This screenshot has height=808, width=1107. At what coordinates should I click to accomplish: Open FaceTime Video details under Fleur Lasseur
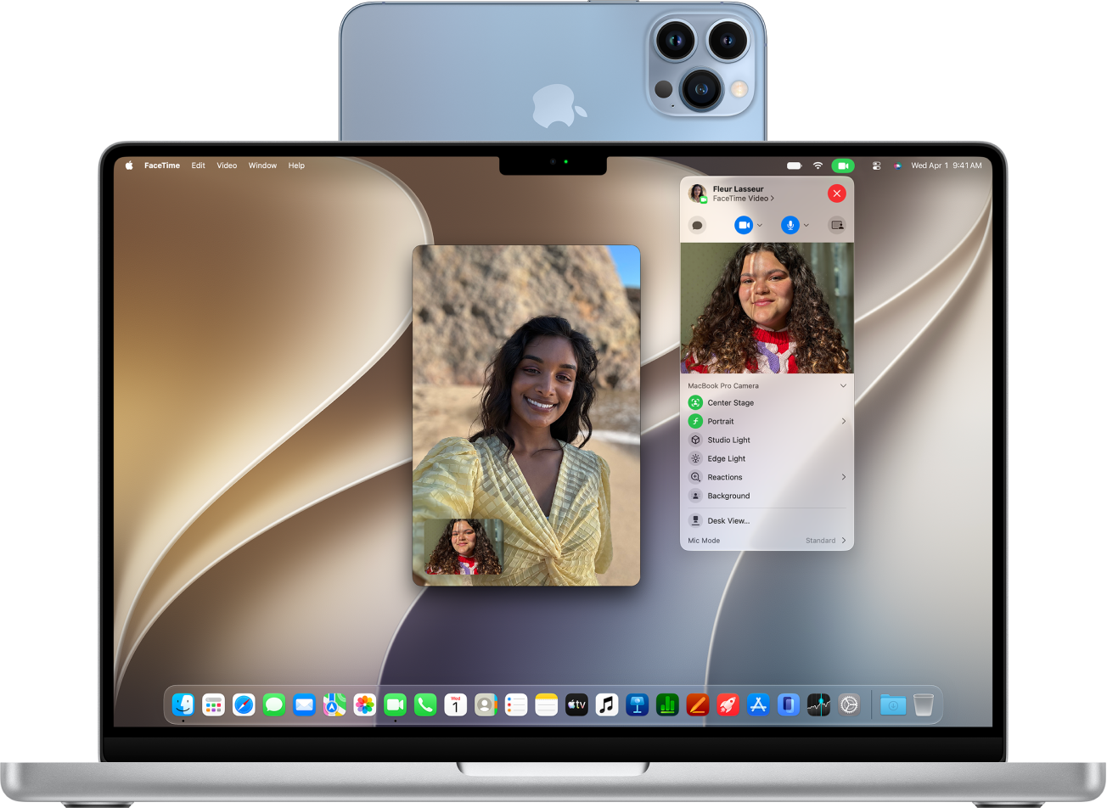[x=743, y=199]
